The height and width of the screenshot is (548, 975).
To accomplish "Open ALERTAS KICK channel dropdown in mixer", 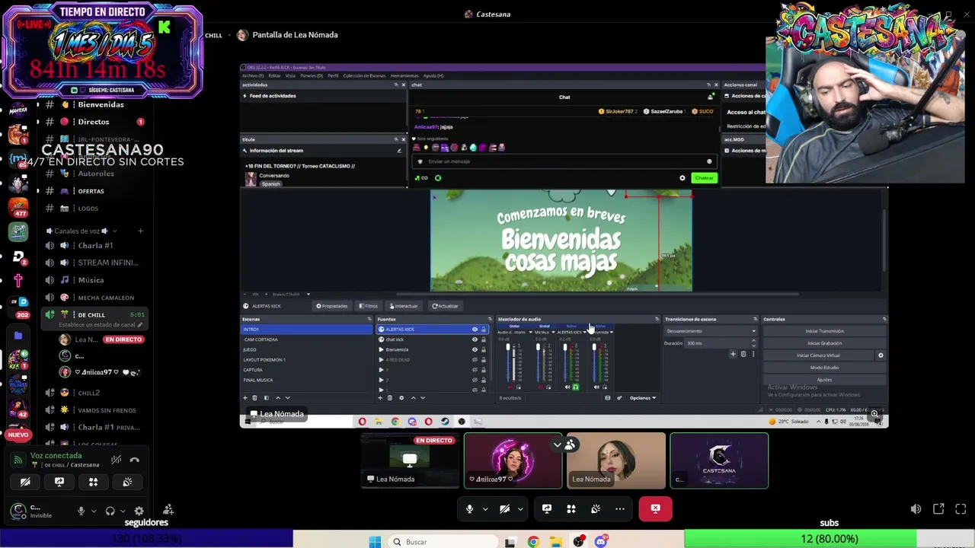I will point(584,333).
